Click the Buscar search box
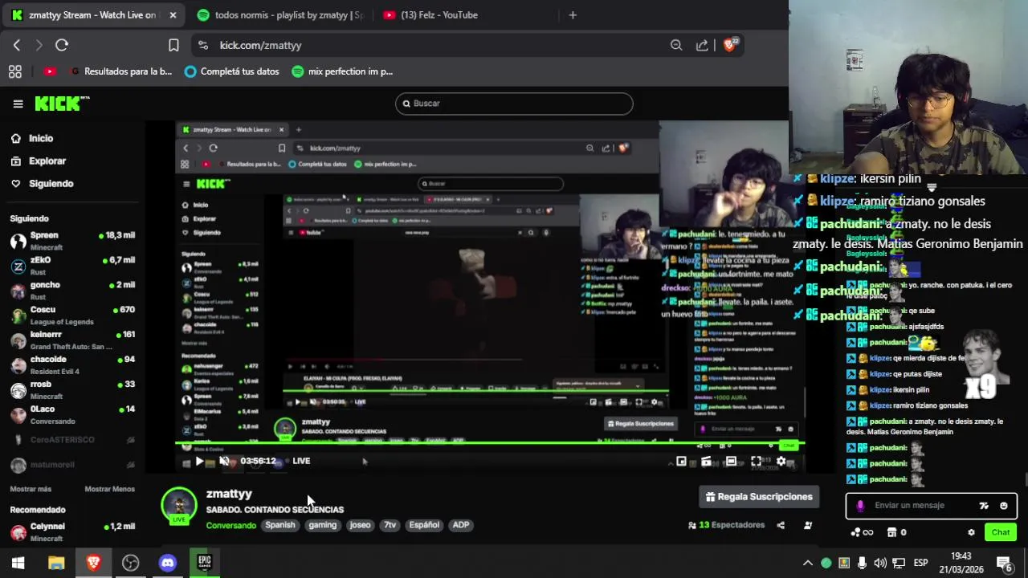 pyautogui.click(x=514, y=104)
